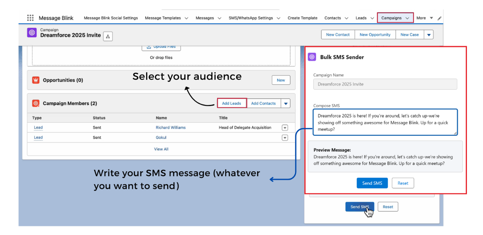483x235 pixels.
Task: Click the Reset button in Bulk SMS Sender
Action: (403, 183)
